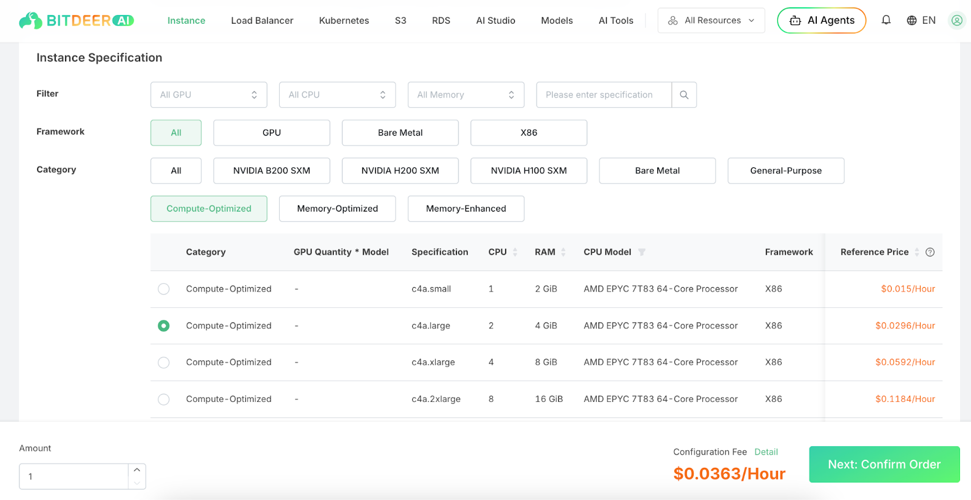Image resolution: width=971 pixels, height=500 pixels.
Task: Select the c4a.2xlarge instance radio button
Action: (x=164, y=399)
